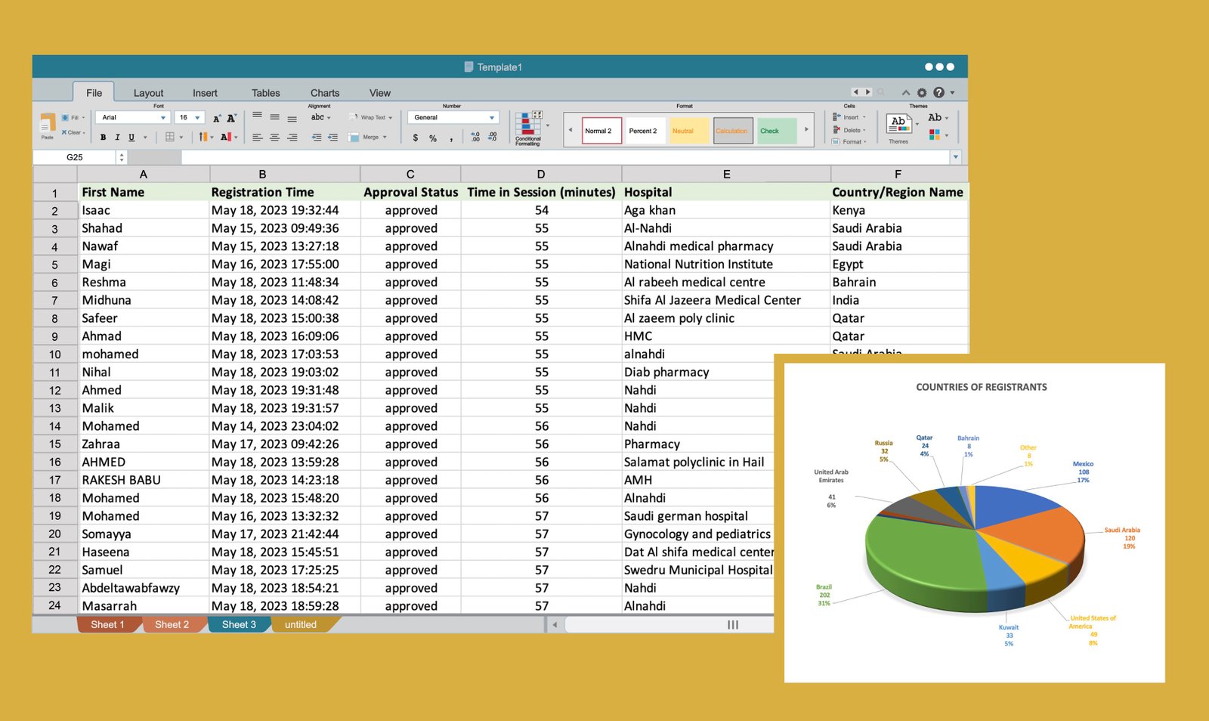
Task: Apply the Check cell style
Action: pos(777,131)
